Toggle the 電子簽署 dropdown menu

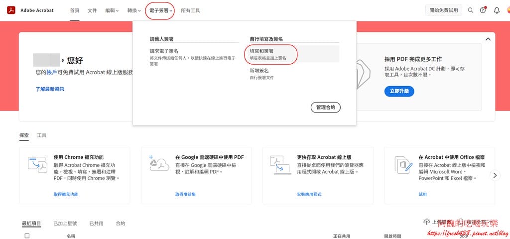click(x=160, y=10)
